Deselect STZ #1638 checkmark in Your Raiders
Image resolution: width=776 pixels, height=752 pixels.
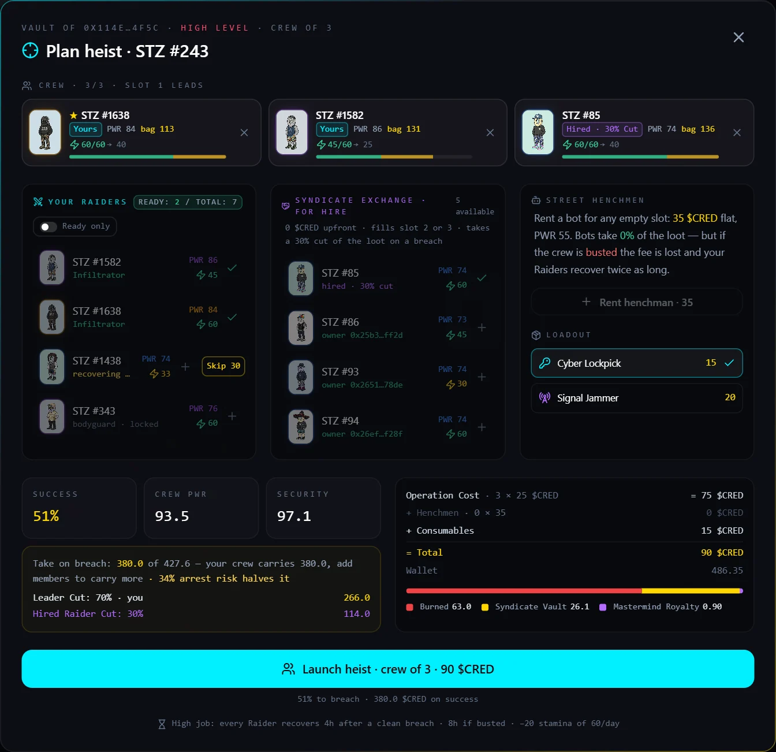pyautogui.click(x=232, y=317)
